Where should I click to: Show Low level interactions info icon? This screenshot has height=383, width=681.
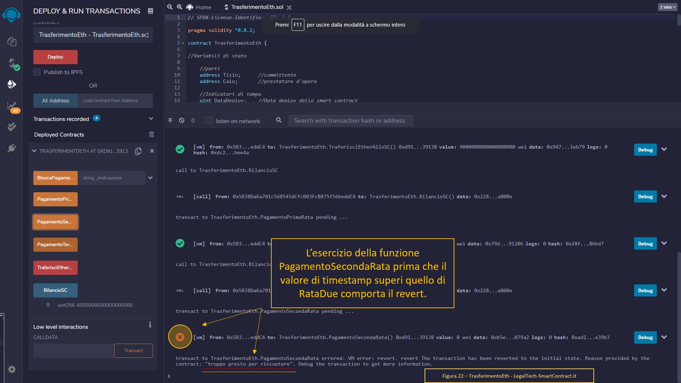[150, 324]
